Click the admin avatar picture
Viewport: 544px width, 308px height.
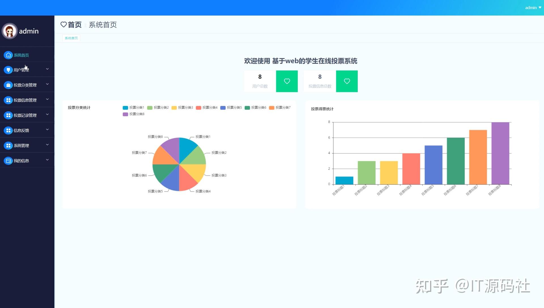(10, 31)
